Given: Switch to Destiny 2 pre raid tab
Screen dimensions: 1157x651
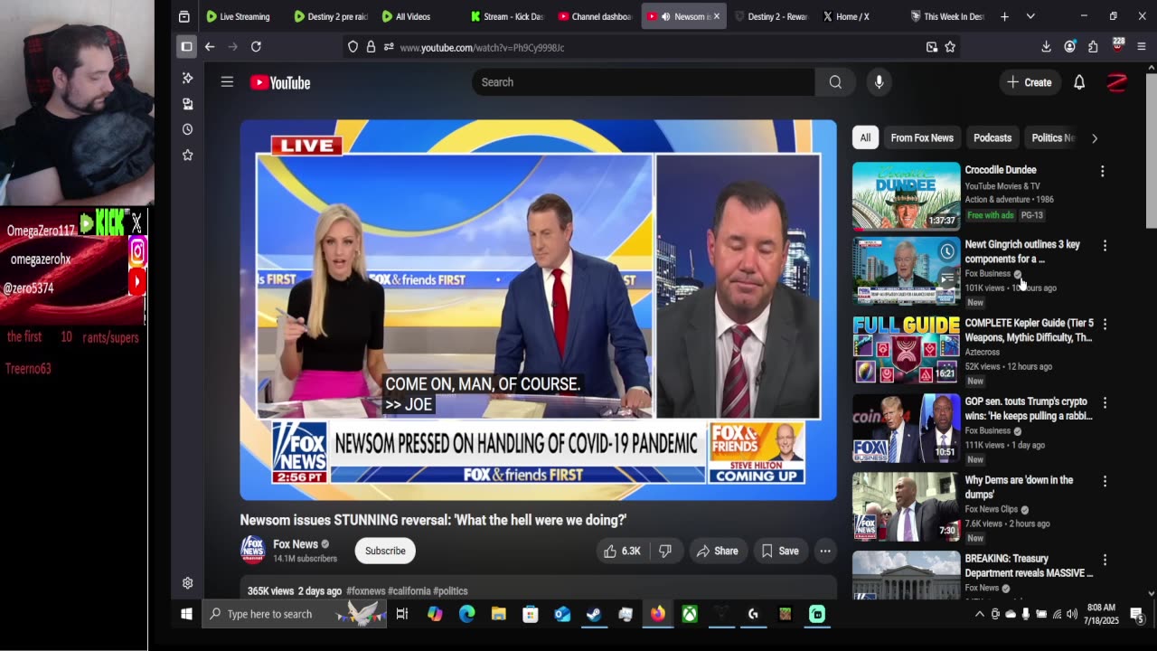Looking at the screenshot, I should click(x=330, y=16).
